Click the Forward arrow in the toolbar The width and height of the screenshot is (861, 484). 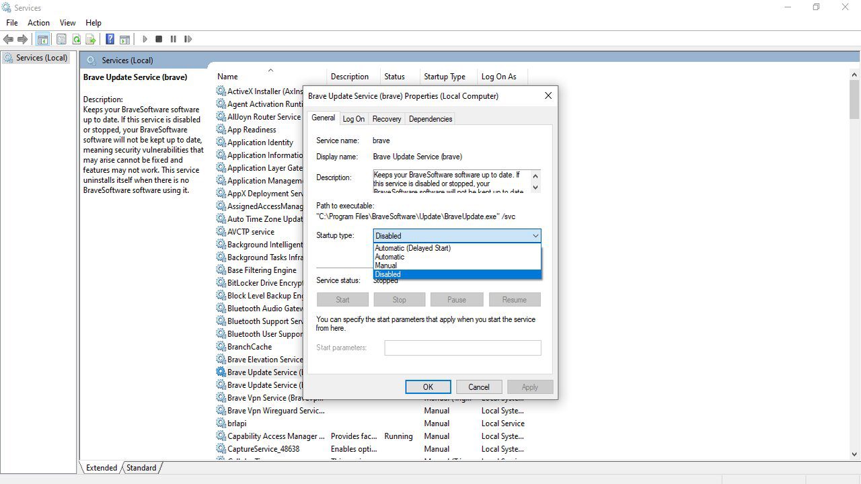22,40
